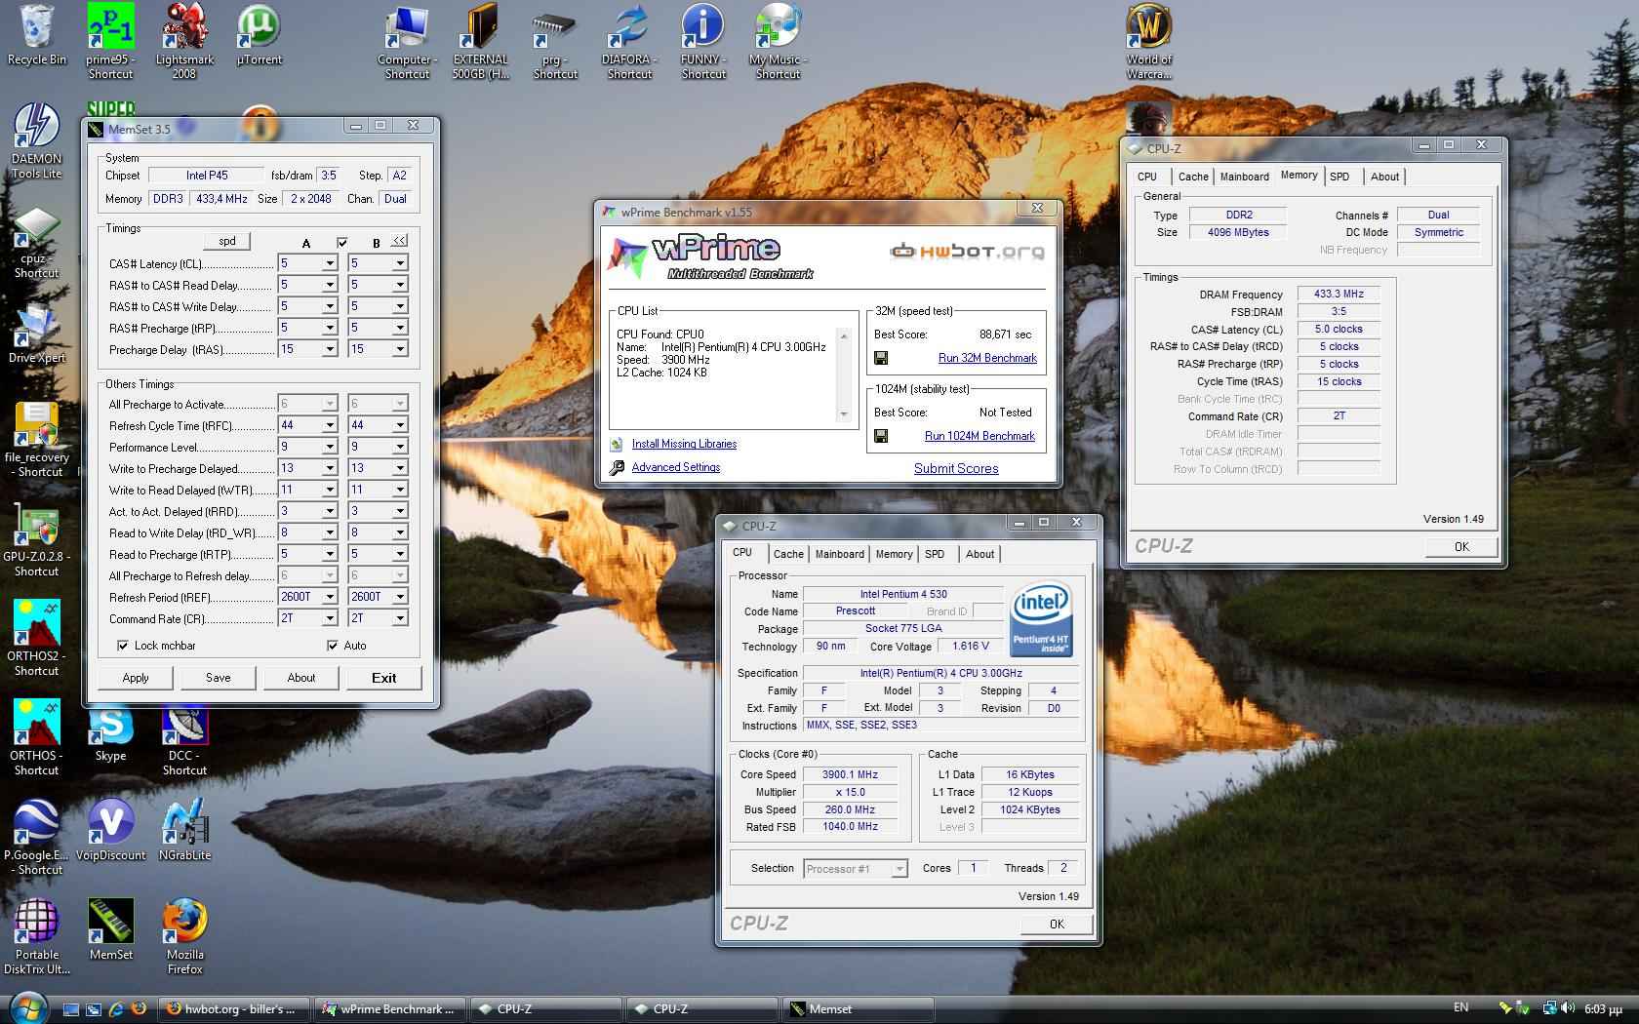Viewport: 1639px width, 1024px height.
Task: Open Advanced Settings link in wPrime
Action: [x=676, y=467]
